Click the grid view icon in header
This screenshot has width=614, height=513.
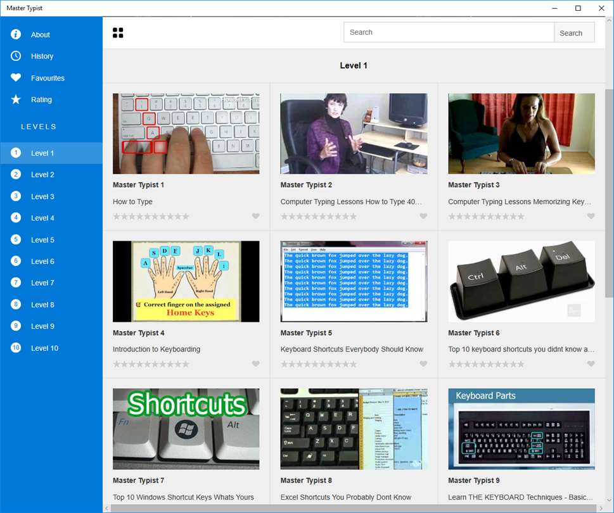coord(118,33)
